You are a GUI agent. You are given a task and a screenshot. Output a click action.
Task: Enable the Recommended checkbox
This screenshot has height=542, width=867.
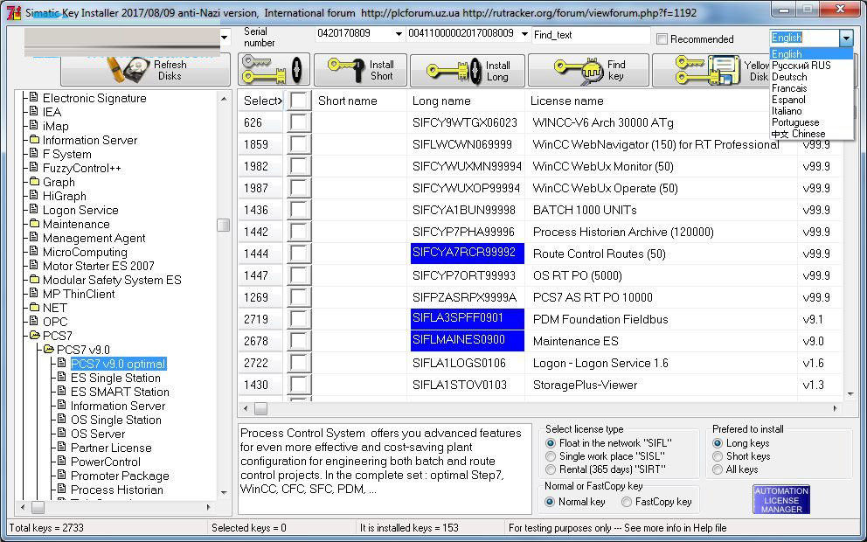pos(662,39)
